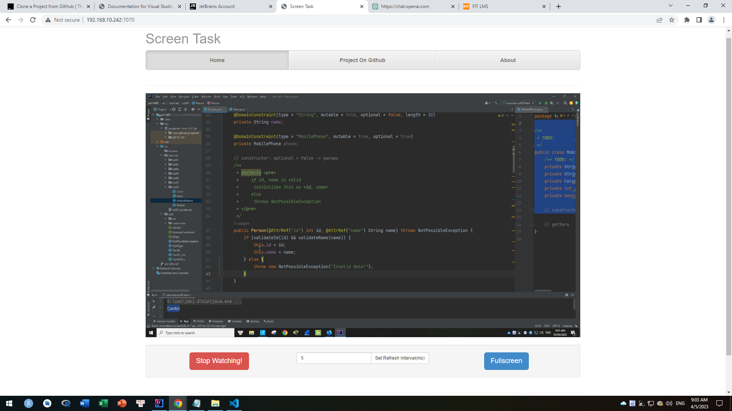Click the volume icon in system tray
Image resolution: width=732 pixels, height=411 pixels.
[x=669, y=403]
